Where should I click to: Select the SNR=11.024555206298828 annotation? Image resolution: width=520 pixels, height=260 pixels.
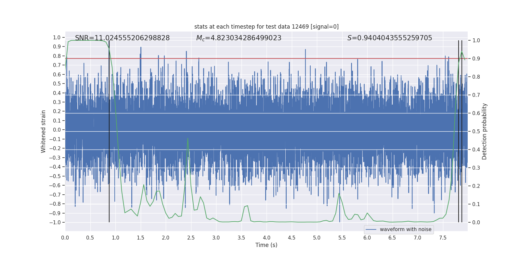tap(123, 38)
